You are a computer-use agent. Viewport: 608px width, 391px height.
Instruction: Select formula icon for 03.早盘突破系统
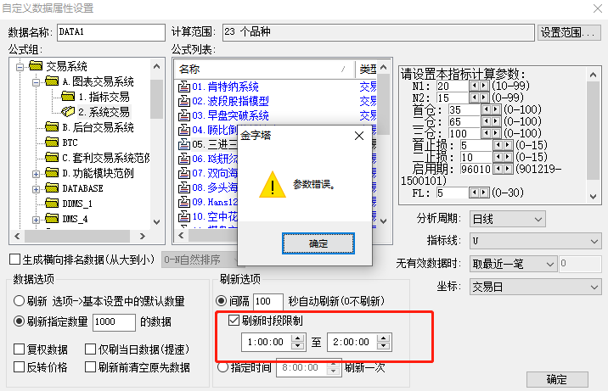(x=183, y=115)
